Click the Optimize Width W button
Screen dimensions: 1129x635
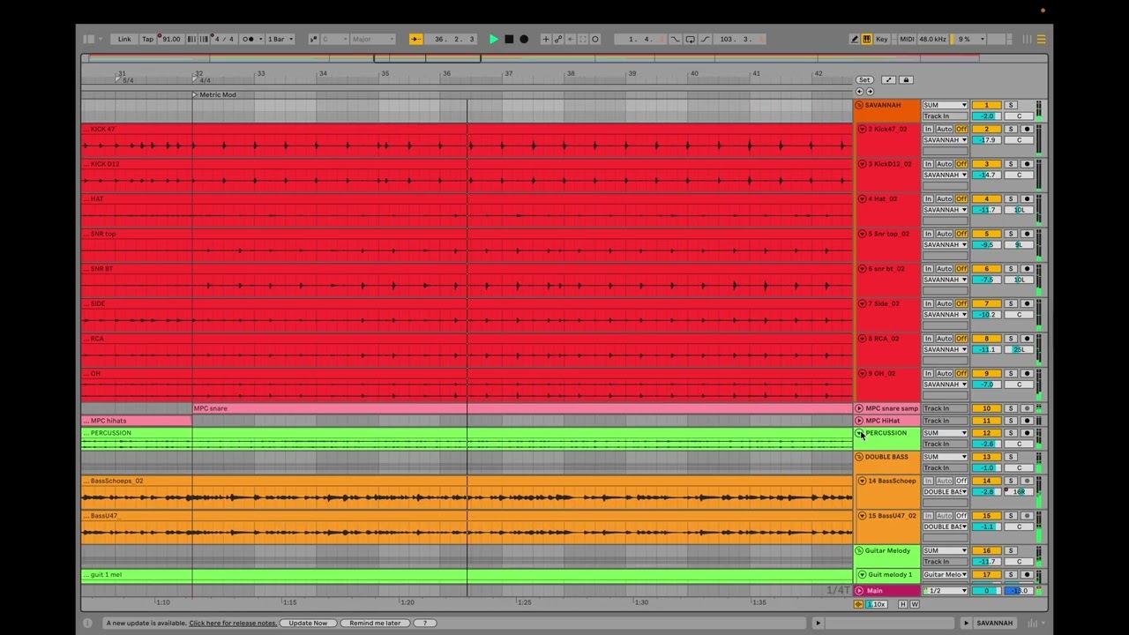click(x=915, y=604)
